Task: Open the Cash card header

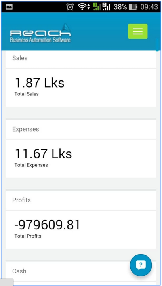Action: pyautogui.click(x=81, y=271)
